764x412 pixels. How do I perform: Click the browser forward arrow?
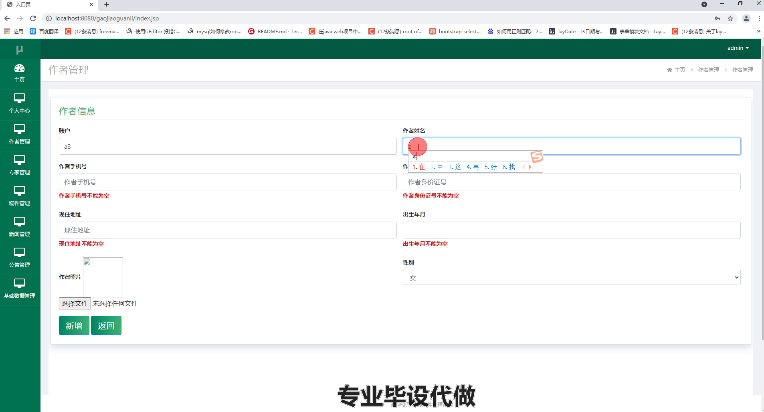20,18
